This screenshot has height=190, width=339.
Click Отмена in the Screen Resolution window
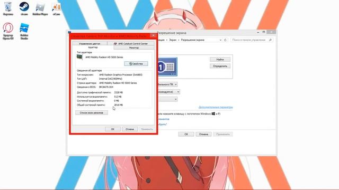[203, 134]
